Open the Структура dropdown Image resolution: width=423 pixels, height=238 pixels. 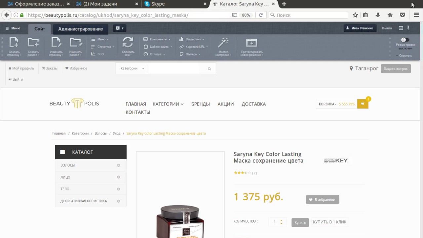click(103, 47)
